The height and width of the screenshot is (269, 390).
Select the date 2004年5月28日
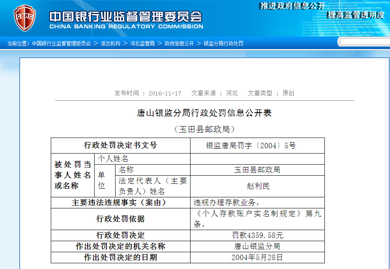pyautogui.click(x=257, y=257)
